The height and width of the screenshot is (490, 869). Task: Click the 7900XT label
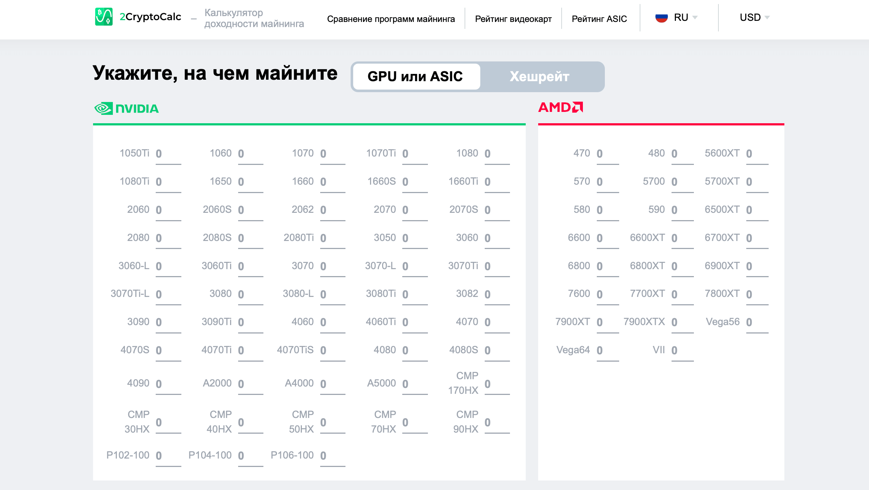pos(573,322)
